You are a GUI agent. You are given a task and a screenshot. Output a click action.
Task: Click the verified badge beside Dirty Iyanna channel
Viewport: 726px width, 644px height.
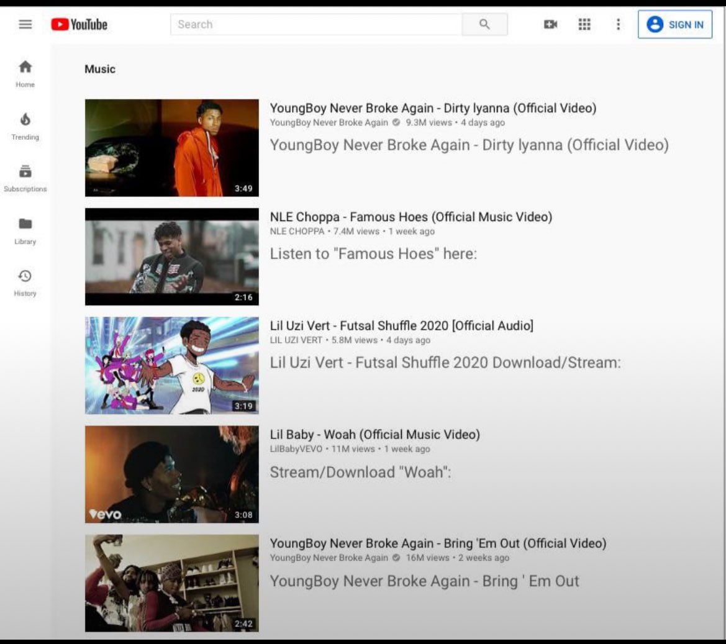(396, 123)
